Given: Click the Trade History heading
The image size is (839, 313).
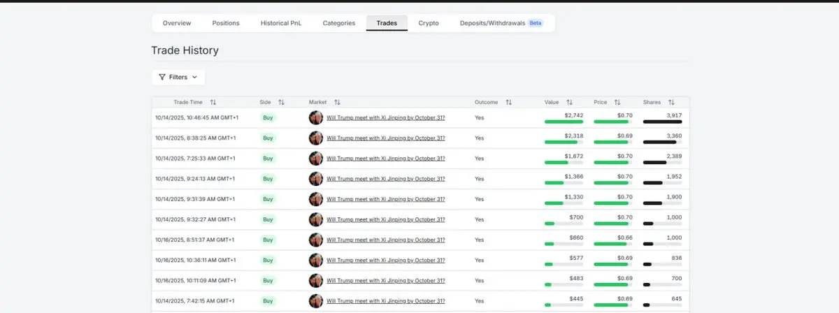Looking at the screenshot, I should pos(185,50).
